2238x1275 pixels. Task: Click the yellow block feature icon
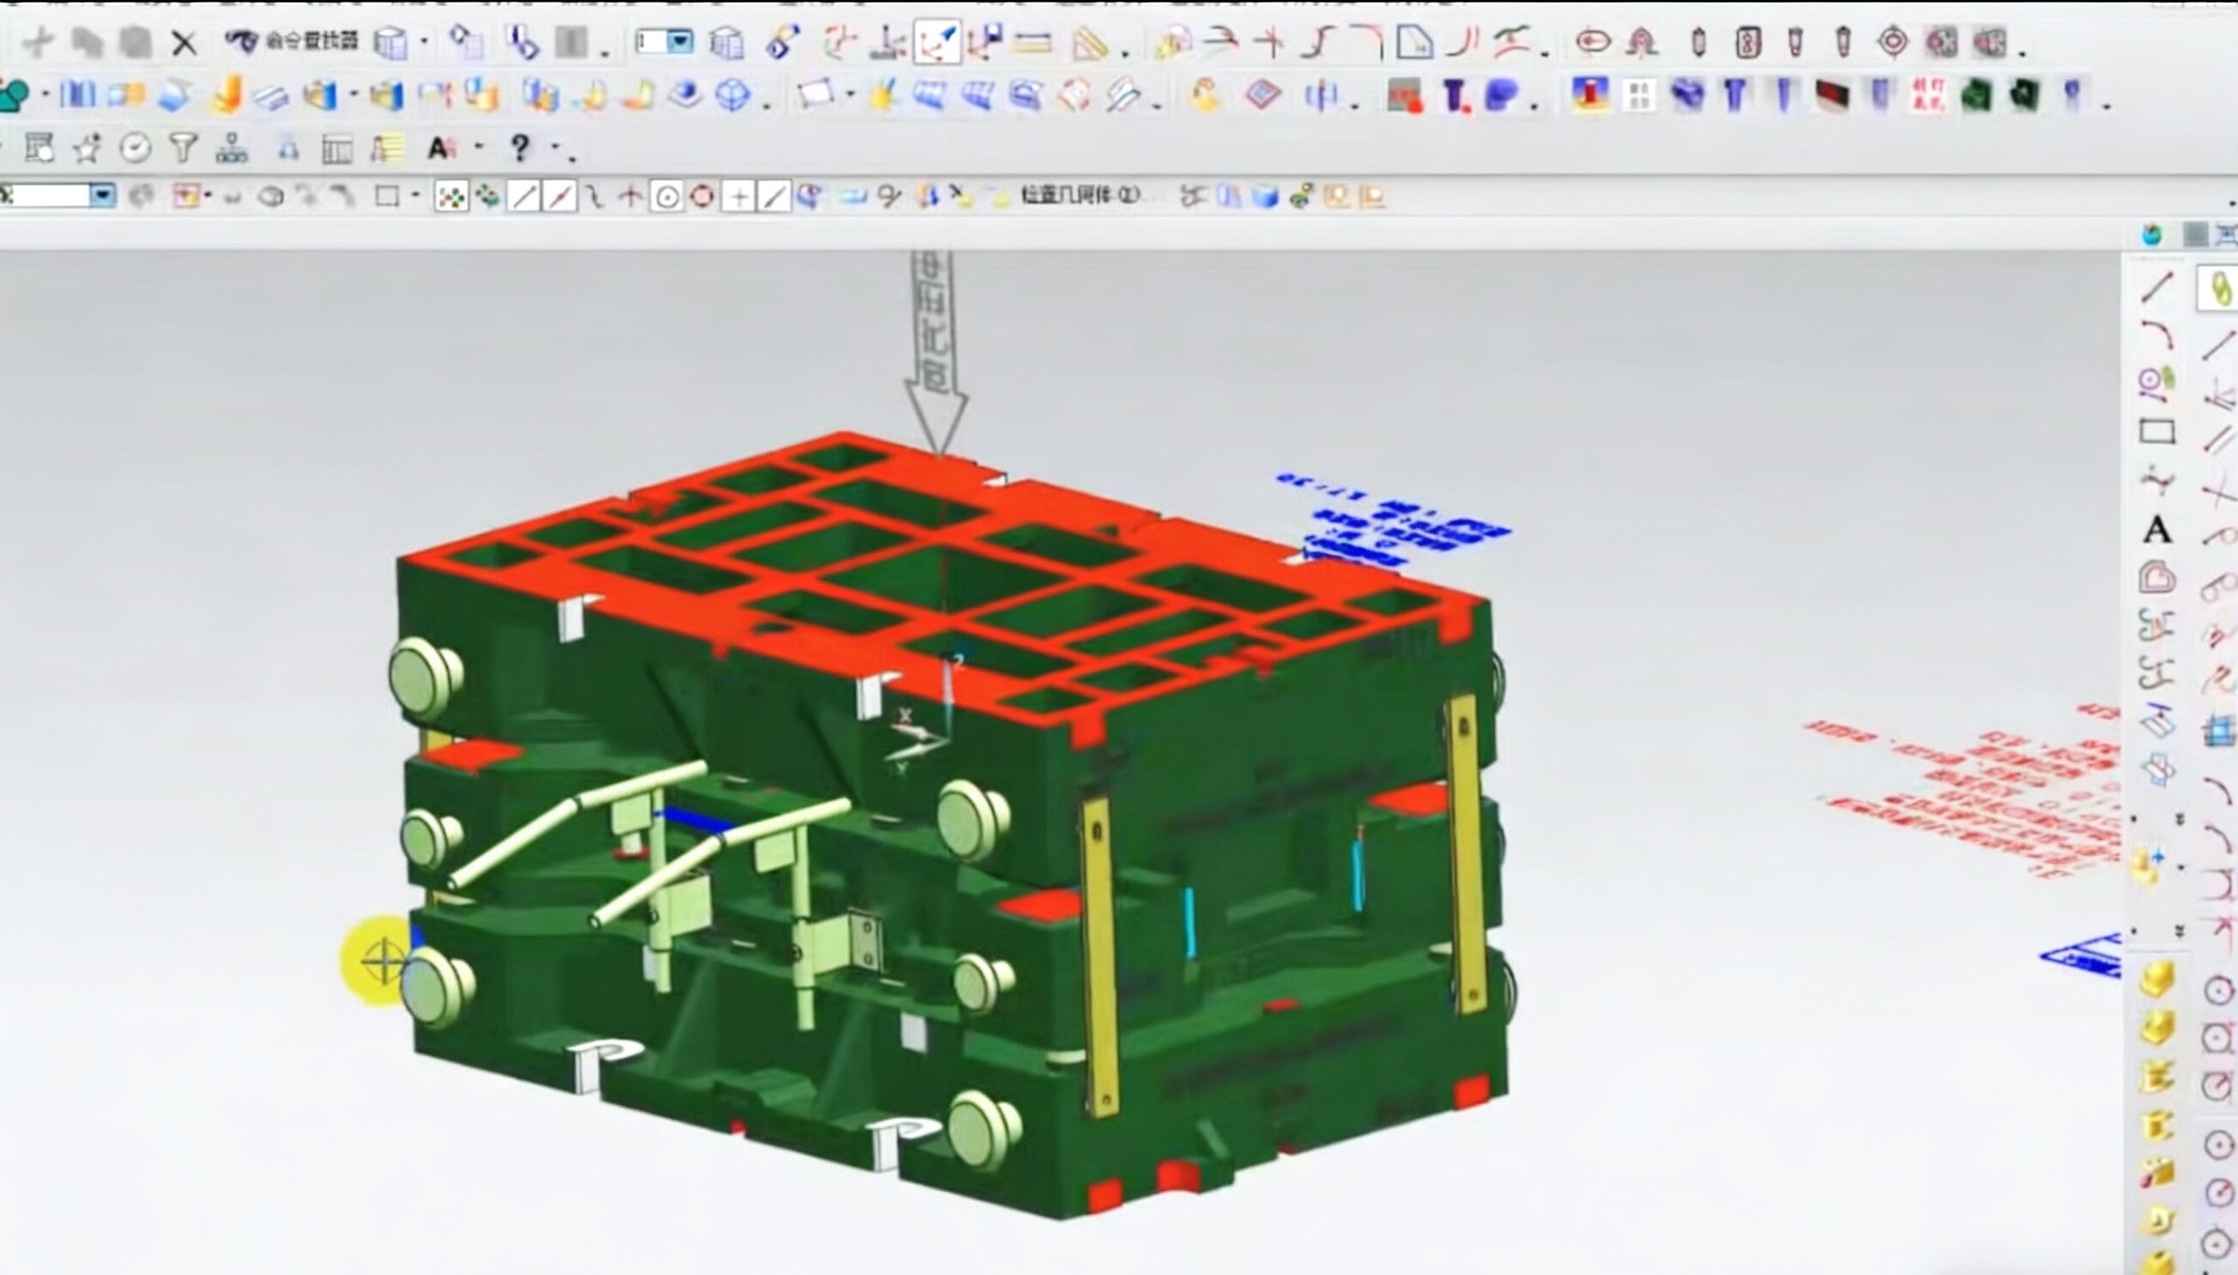[x=2157, y=980]
